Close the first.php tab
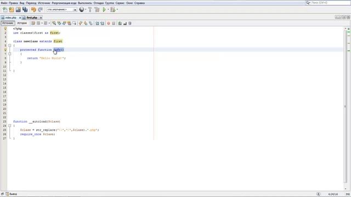 tap(41, 18)
